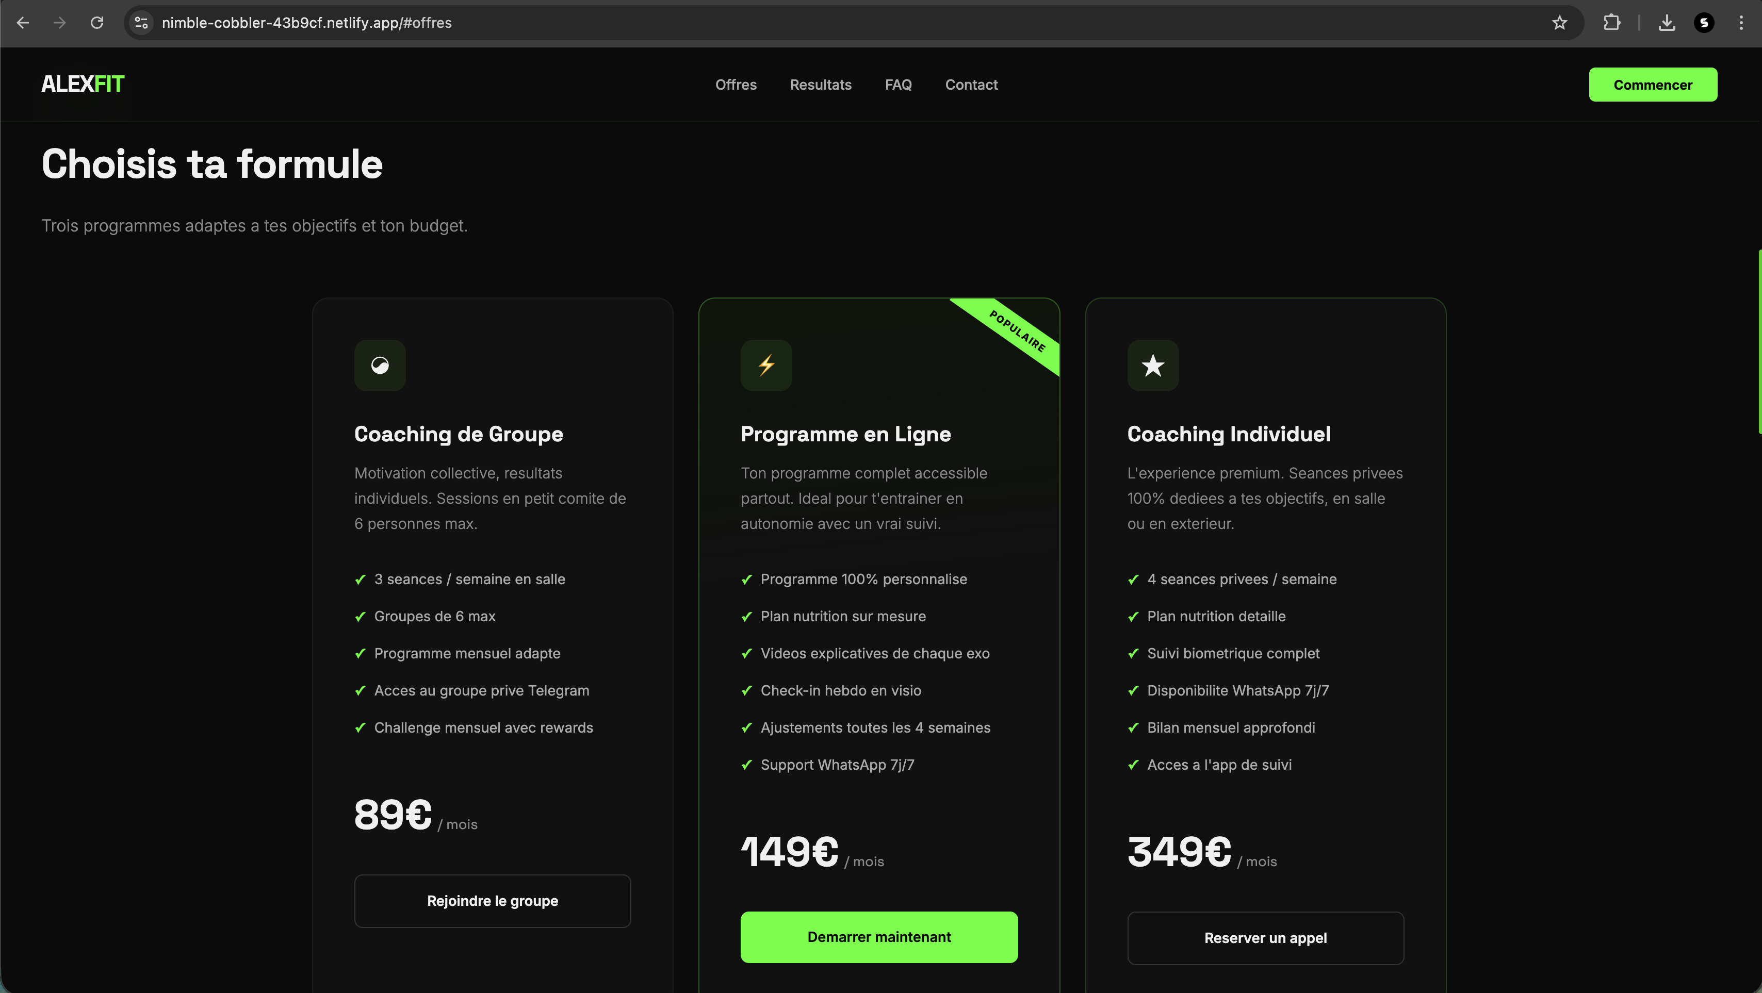Screen dimensions: 1762x993
Task: Open the Resultats nav link
Action: (x=821, y=85)
